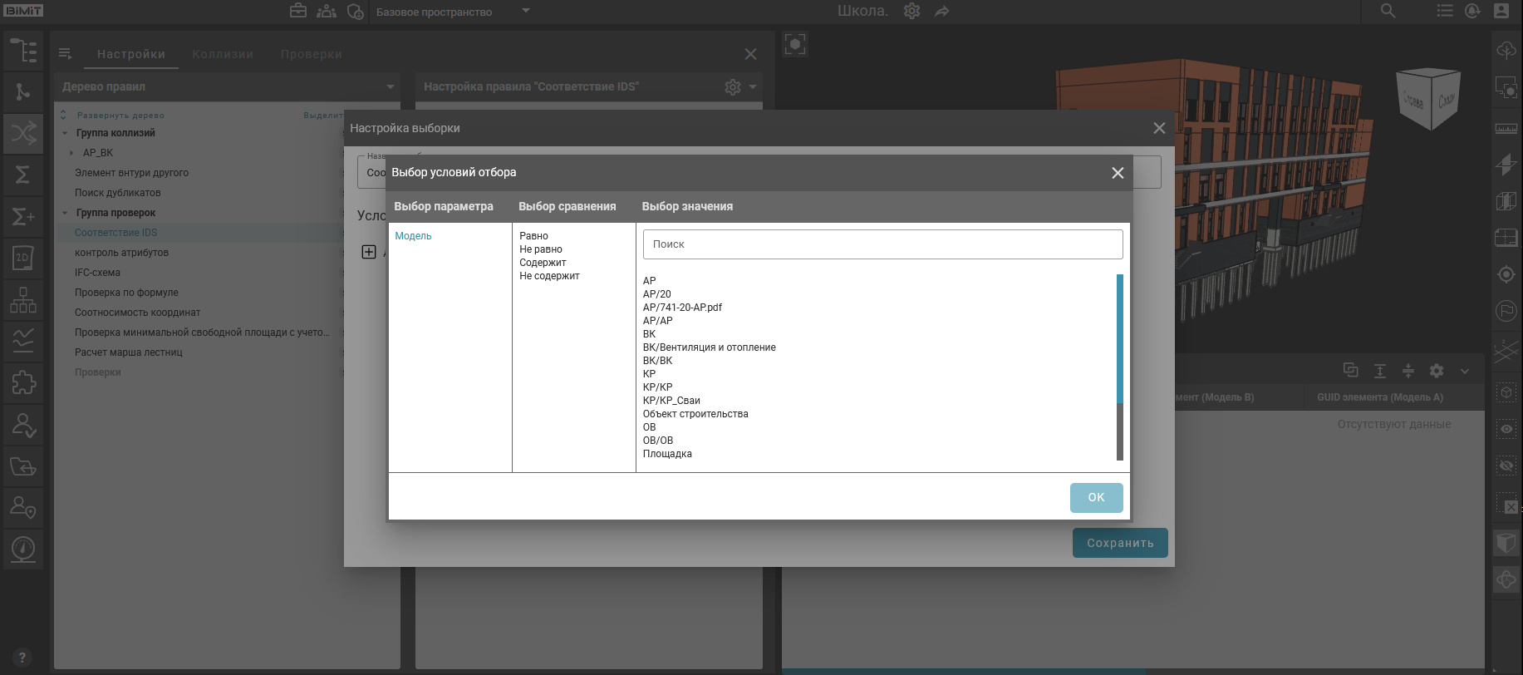Screen dimensions: 1523x675
Task: Expand the AP_BK tree node
Action: click(71, 153)
